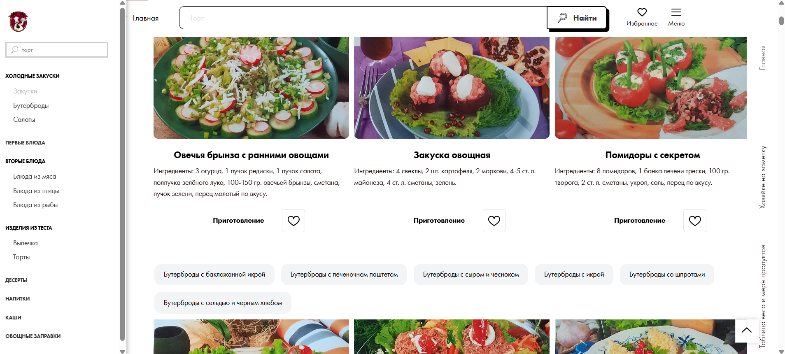The height and width of the screenshot is (354, 785).
Task: Open the Меню hamburger icon
Action: pos(676,13)
